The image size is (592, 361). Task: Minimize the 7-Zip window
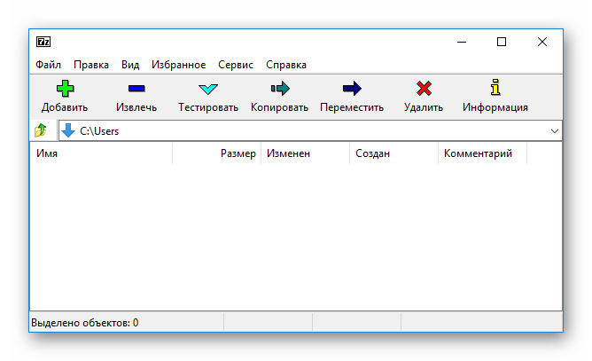[x=462, y=42]
